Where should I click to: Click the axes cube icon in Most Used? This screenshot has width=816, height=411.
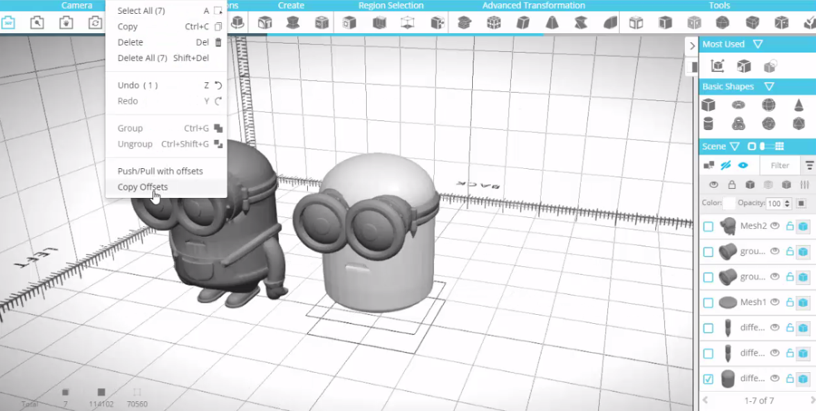pyautogui.click(x=718, y=66)
